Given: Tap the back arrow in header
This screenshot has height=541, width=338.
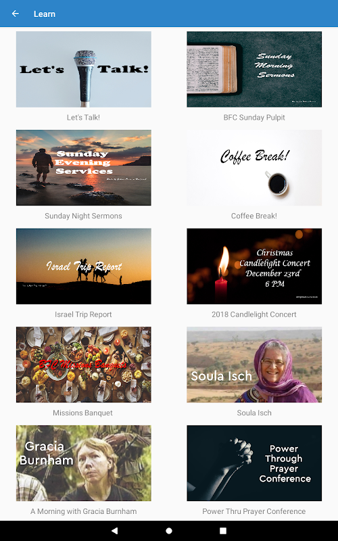Looking at the screenshot, I should pyautogui.click(x=15, y=14).
